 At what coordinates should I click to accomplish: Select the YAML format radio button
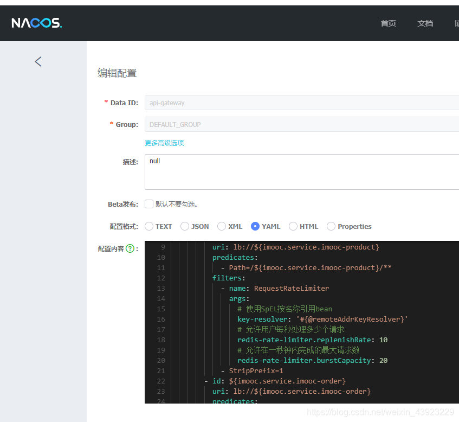[x=255, y=226]
